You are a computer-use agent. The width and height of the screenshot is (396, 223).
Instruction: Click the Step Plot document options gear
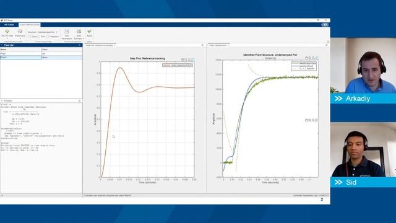pyautogui.click(x=202, y=45)
